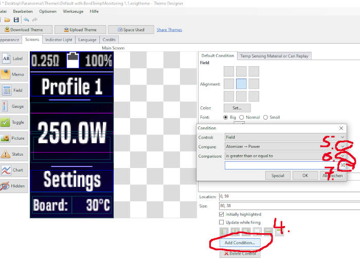Select the Normal font radio button
The image size is (360, 265).
pos(242,117)
